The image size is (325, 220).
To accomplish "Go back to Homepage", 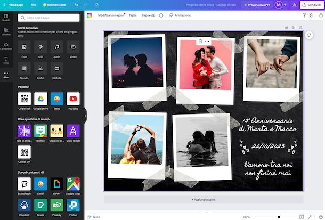I will click(x=13, y=5).
